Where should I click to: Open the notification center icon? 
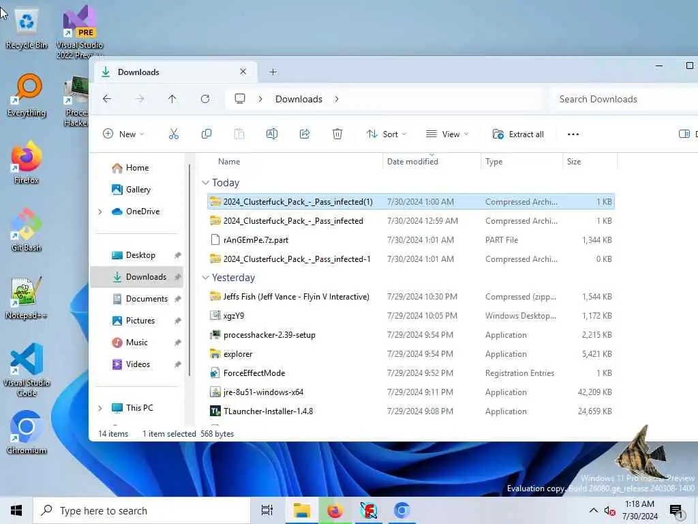coord(676,510)
